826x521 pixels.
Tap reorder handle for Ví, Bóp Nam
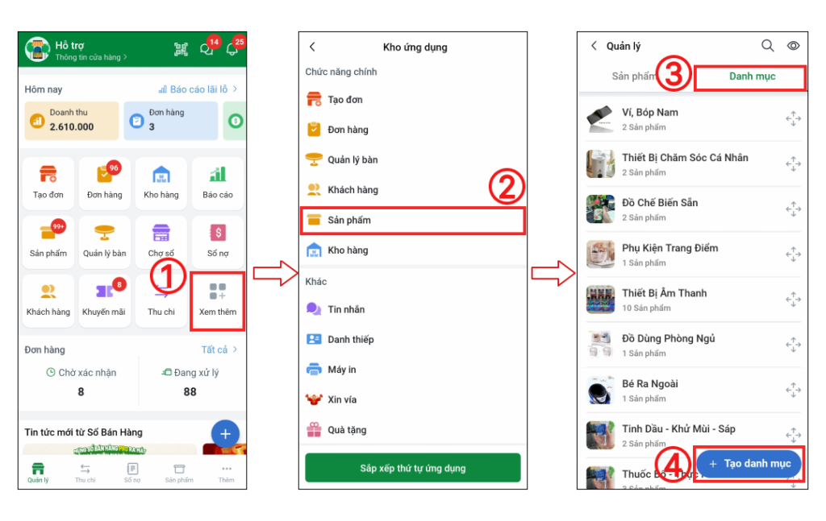pos(794,119)
